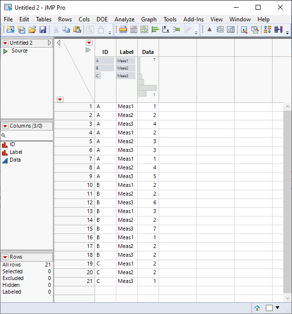
Task: Click the dotted grid table toolbar icon
Action: pos(220,30)
